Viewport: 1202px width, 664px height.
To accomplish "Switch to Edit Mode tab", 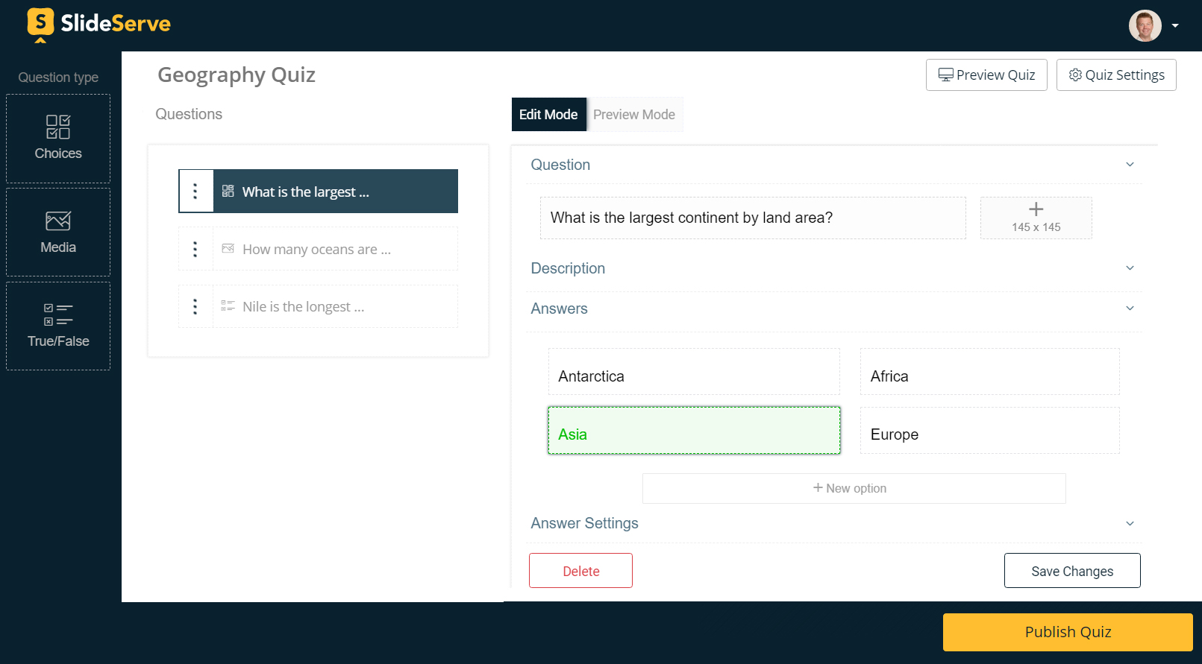I will (548, 115).
